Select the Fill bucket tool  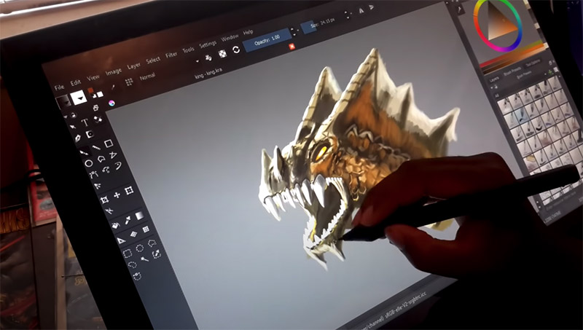pos(115,225)
